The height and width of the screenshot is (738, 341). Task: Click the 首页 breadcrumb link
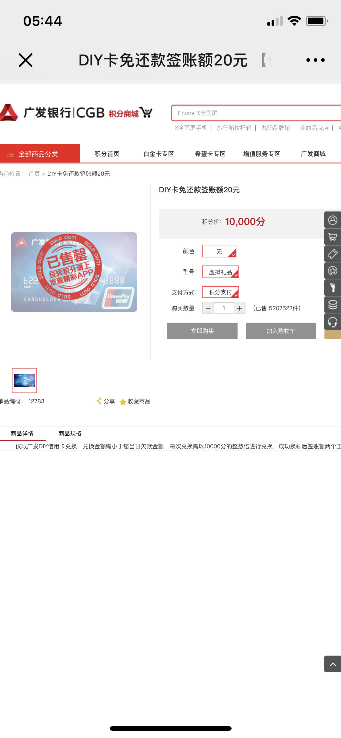(x=34, y=174)
